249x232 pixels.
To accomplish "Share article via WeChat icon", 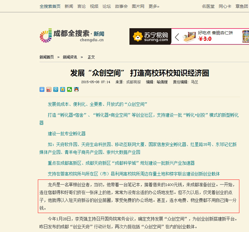I will [x=69, y=89].
